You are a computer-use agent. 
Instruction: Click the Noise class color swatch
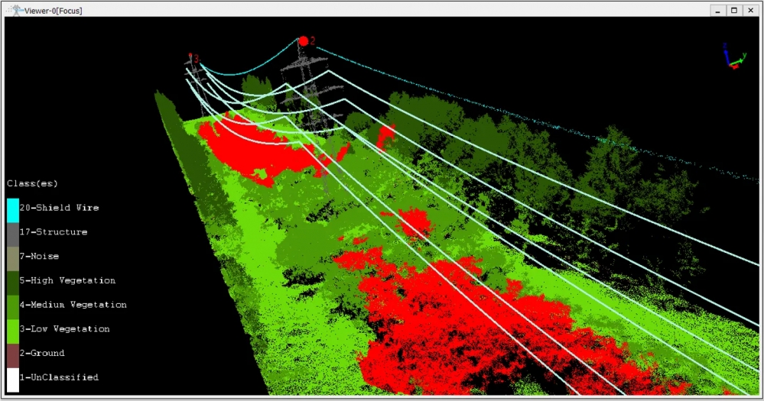click(13, 259)
